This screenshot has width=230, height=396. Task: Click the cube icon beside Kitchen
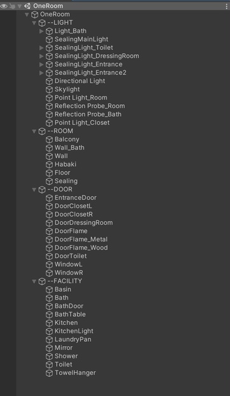49,323
